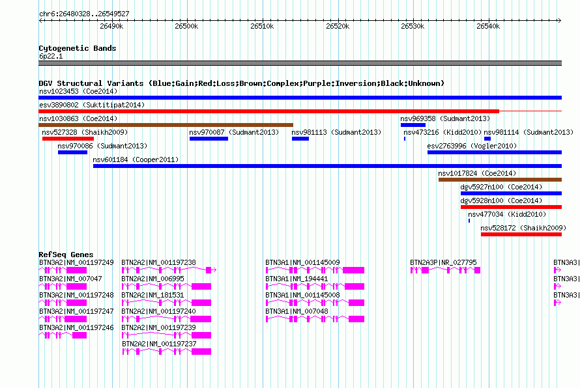Viewport: 580px width, 388px height.
Task: Click the nsv527328 (Shaikh2009) red bar
Action: (x=68, y=139)
